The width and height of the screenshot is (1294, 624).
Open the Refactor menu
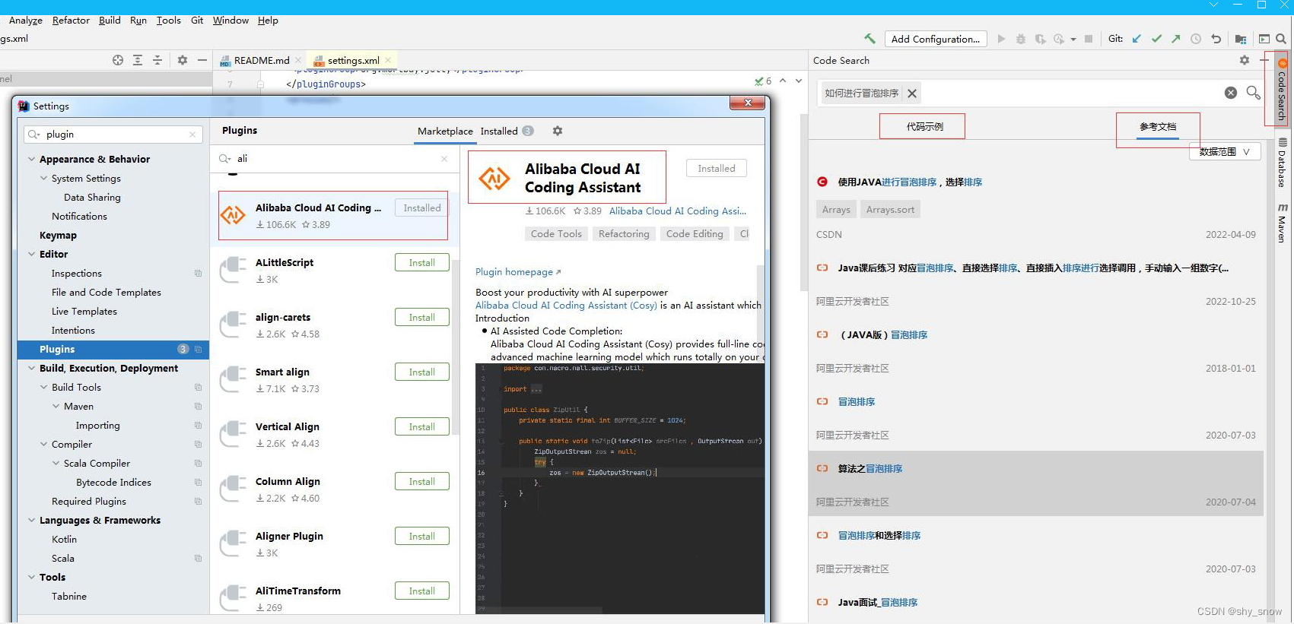71,21
